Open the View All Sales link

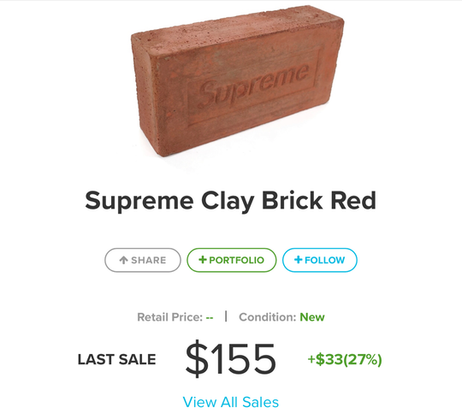[x=231, y=402]
